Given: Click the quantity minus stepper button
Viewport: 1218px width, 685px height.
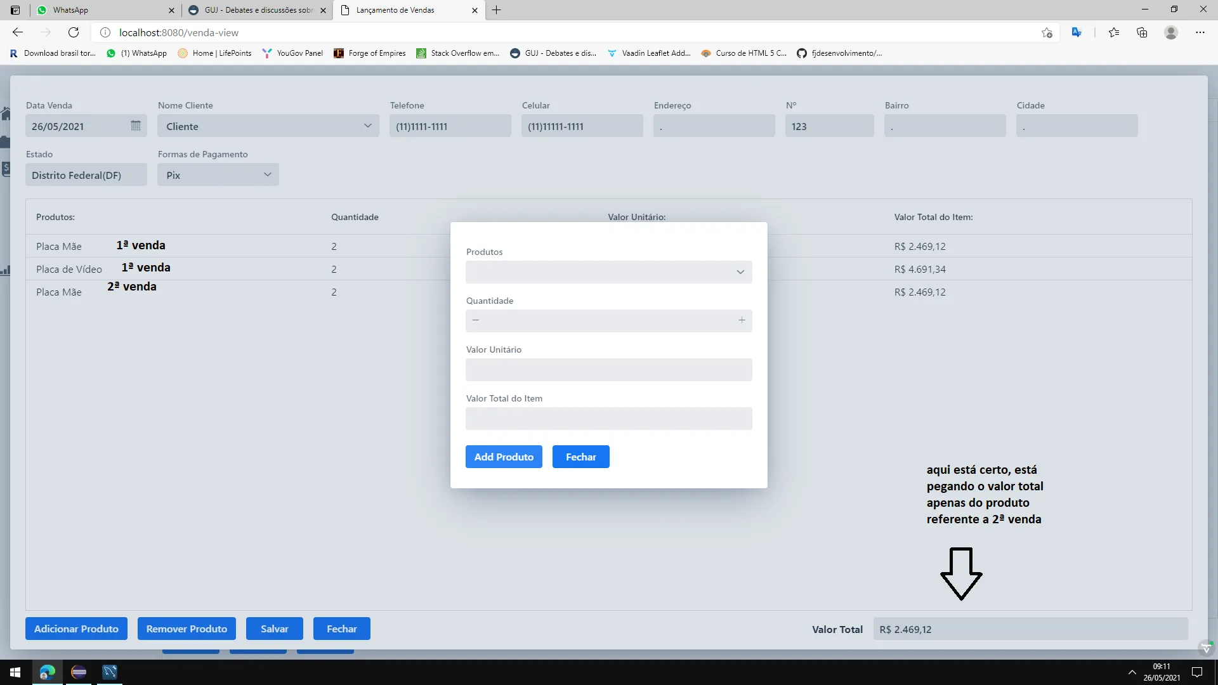Looking at the screenshot, I should click(x=476, y=320).
